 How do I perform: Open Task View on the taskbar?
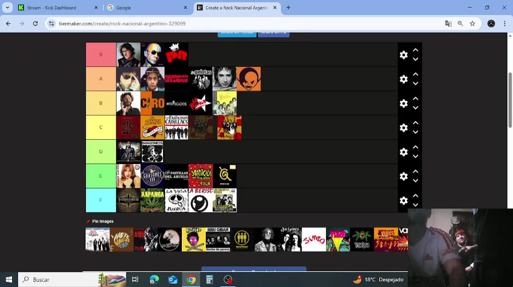click(x=135, y=279)
